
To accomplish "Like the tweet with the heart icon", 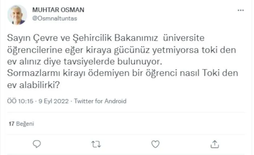I will (x=155, y=144).
